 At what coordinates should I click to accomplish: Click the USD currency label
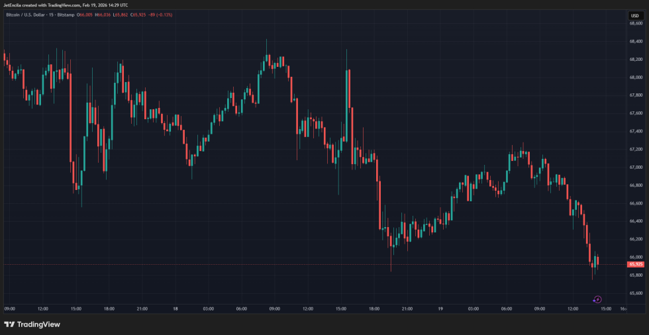634,15
